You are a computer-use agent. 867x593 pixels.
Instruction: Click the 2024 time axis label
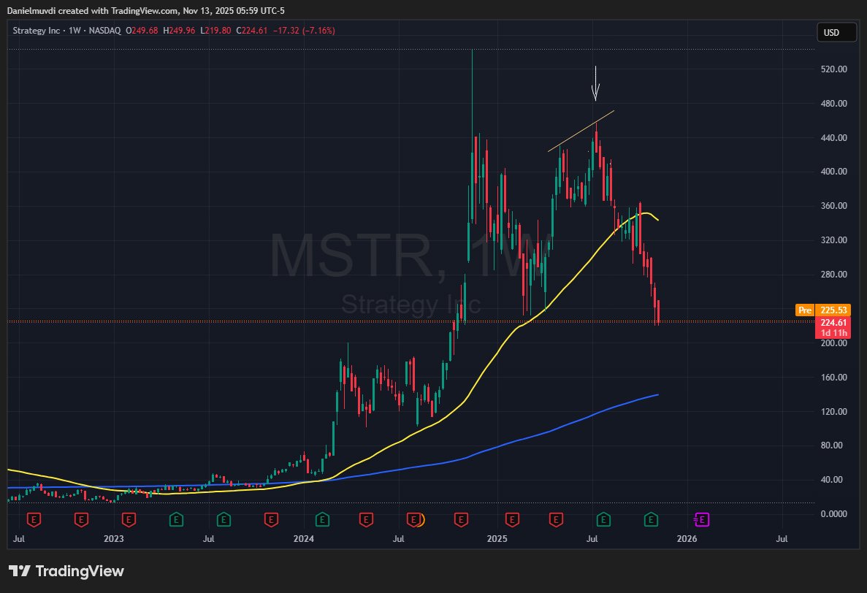[304, 539]
